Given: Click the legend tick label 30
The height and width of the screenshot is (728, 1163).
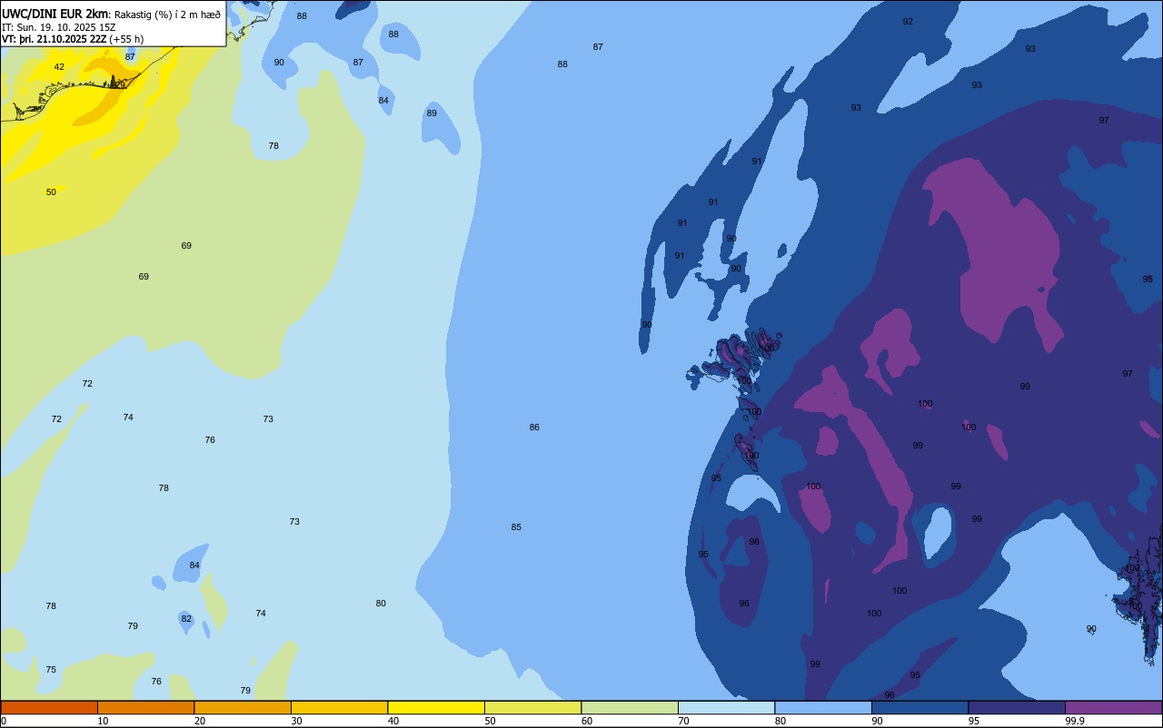Looking at the screenshot, I should 296,721.
